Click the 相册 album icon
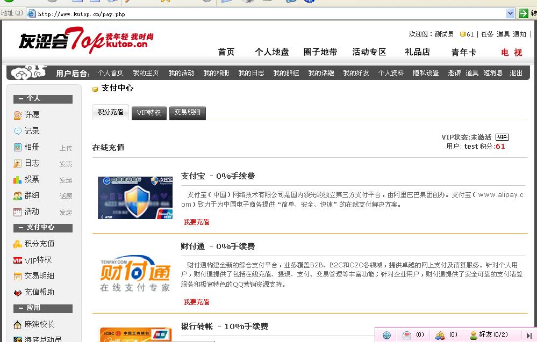Viewport: 537px width, 342px height. pos(17,148)
